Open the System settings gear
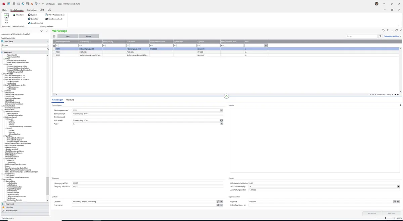This screenshot has height=221, width=403. 33,15
